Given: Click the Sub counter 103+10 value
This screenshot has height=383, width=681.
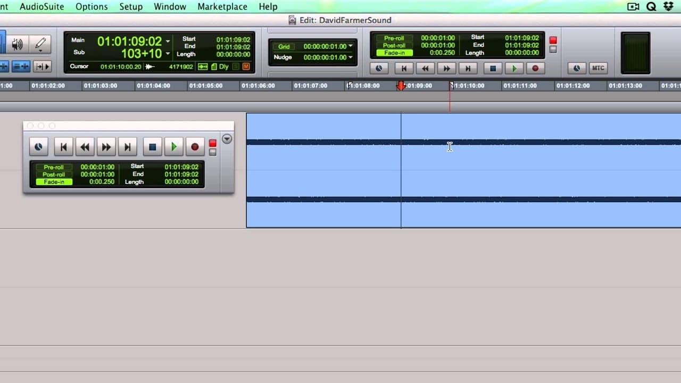Looking at the screenshot, I should point(141,54).
